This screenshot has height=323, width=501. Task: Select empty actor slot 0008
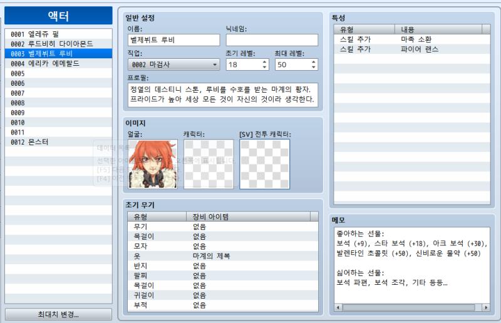(58, 103)
